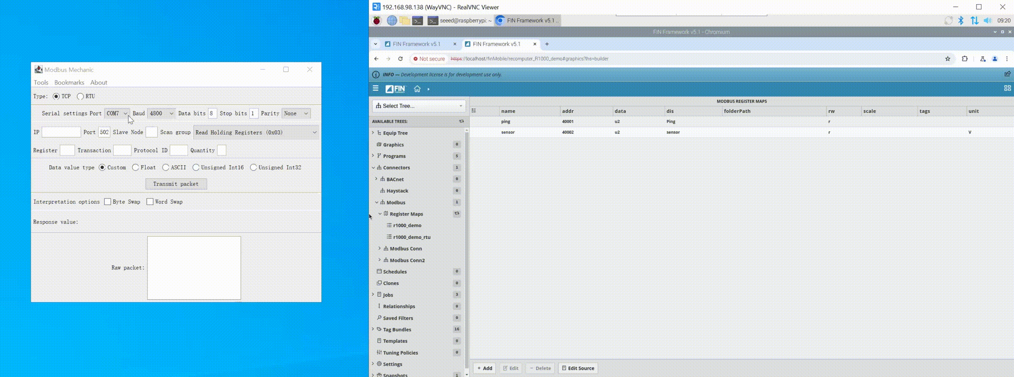
Task: Click the IP address input field
Action: coord(61,133)
